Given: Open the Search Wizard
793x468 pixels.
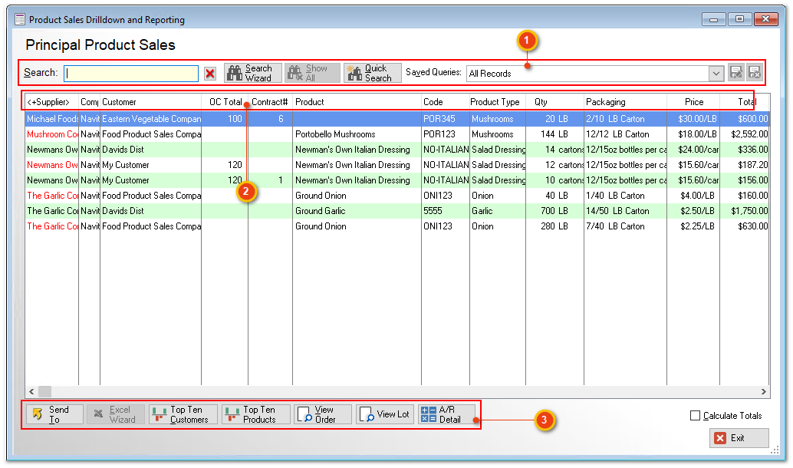Looking at the screenshot, I should [253, 74].
